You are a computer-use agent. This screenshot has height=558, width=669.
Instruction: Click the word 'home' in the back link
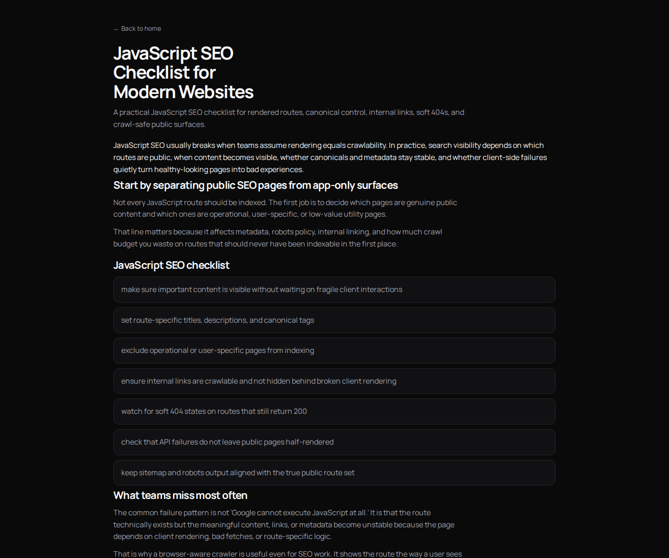click(153, 29)
